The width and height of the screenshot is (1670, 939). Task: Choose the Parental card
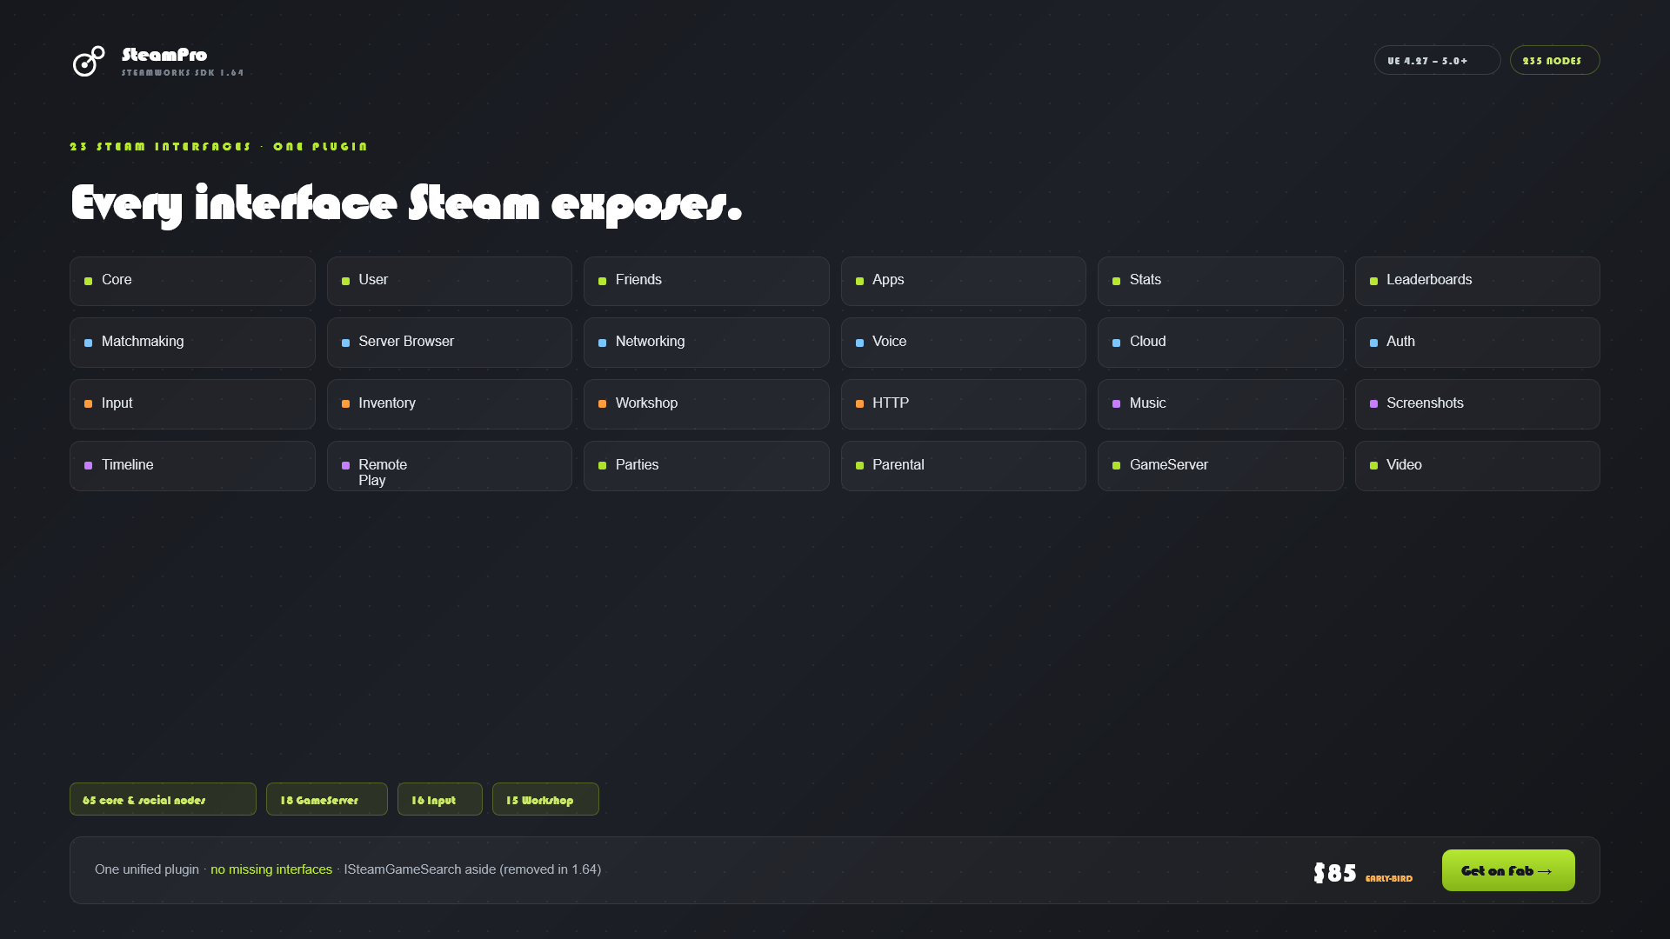(963, 466)
